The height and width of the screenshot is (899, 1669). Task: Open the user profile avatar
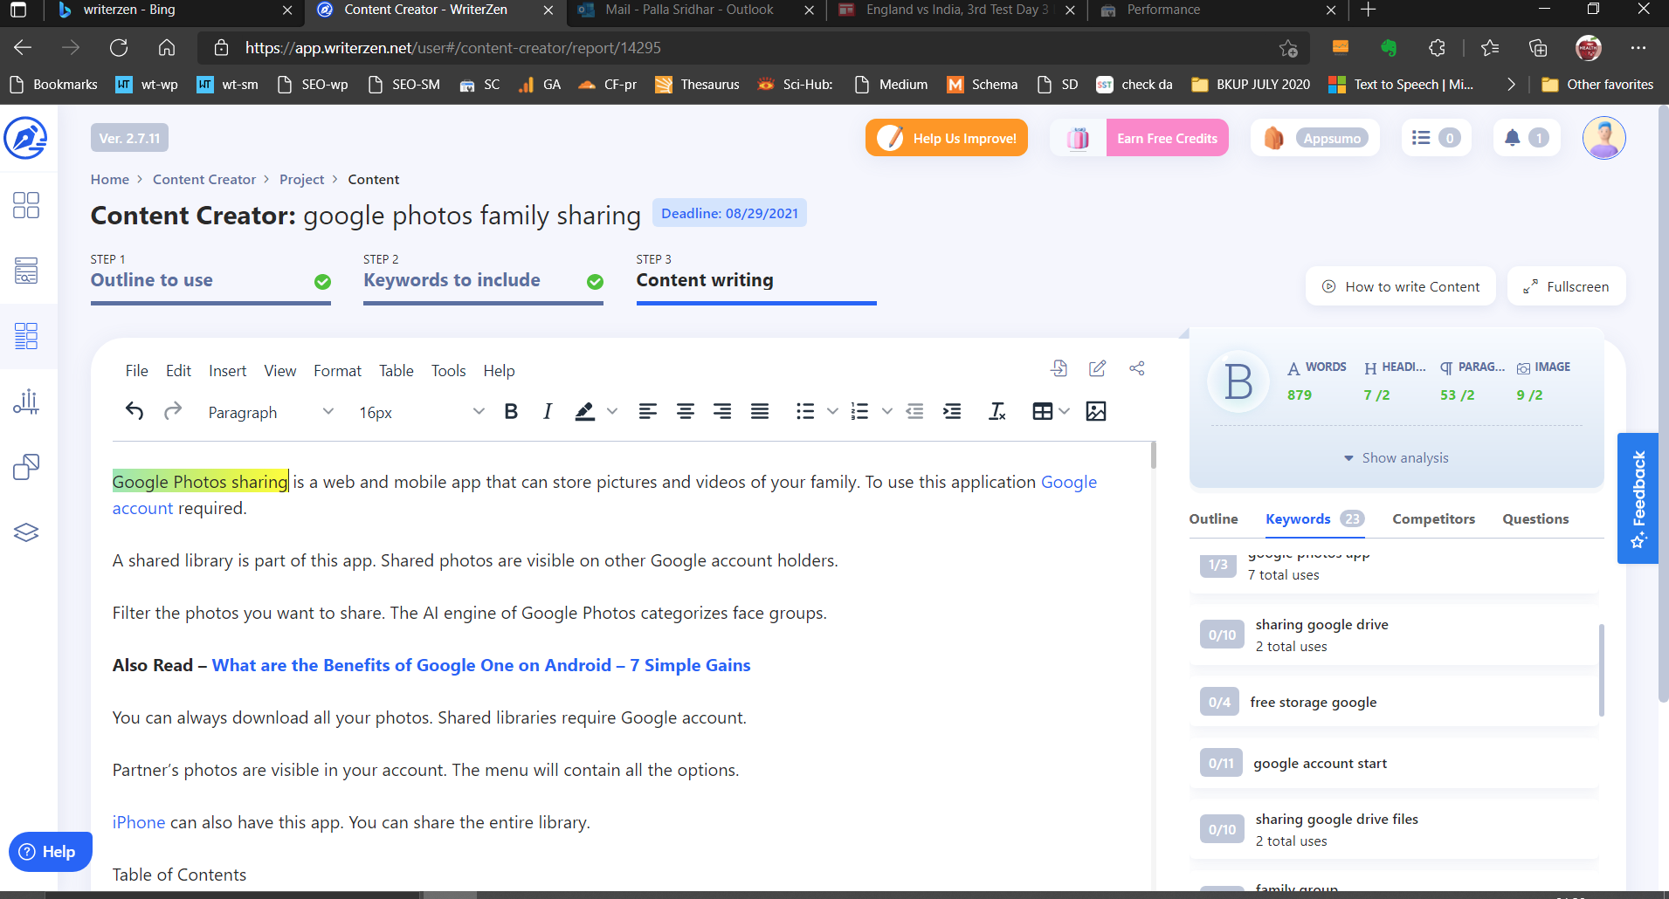click(1603, 138)
